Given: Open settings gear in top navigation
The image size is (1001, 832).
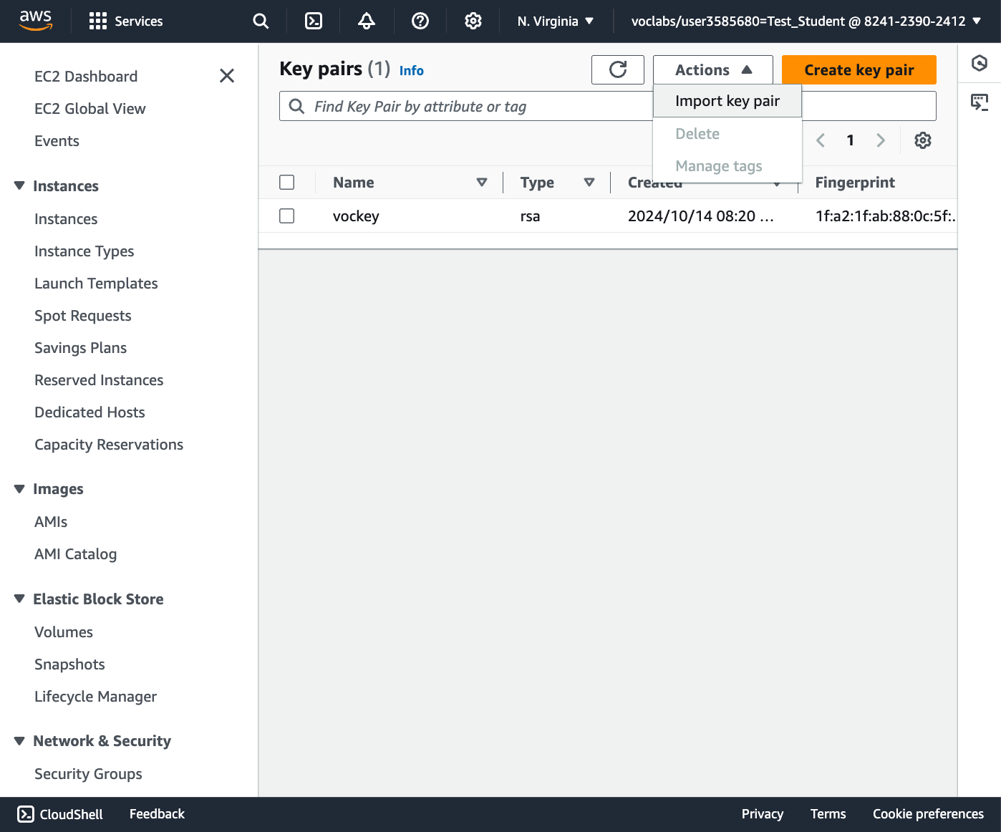Looking at the screenshot, I should tap(473, 21).
